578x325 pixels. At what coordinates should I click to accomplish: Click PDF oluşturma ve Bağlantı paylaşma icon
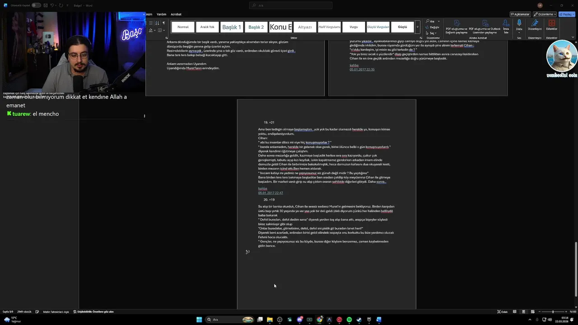[x=457, y=27]
